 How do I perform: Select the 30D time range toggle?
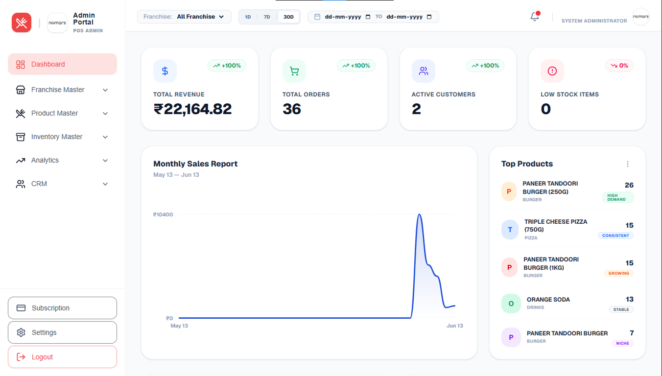tap(289, 17)
